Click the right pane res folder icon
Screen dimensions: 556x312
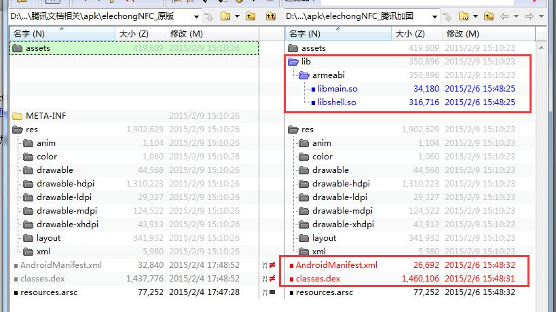[x=293, y=130]
